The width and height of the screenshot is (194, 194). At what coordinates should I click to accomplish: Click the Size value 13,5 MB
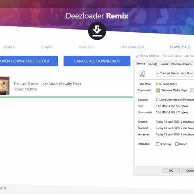(x=172, y=106)
